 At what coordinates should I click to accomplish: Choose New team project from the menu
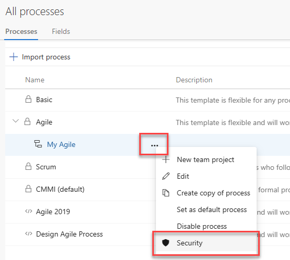point(206,159)
